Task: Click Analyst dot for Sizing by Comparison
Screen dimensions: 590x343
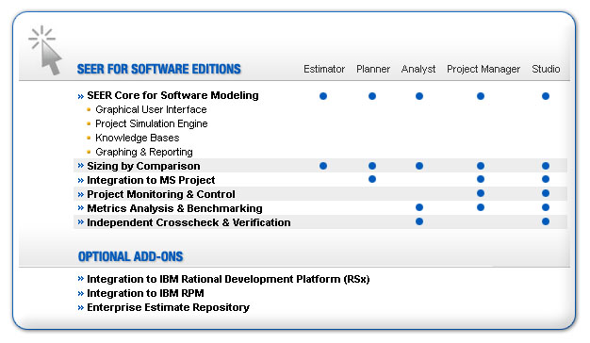Action: [419, 166]
